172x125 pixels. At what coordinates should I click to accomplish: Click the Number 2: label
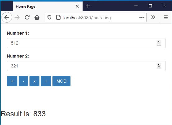(18, 56)
